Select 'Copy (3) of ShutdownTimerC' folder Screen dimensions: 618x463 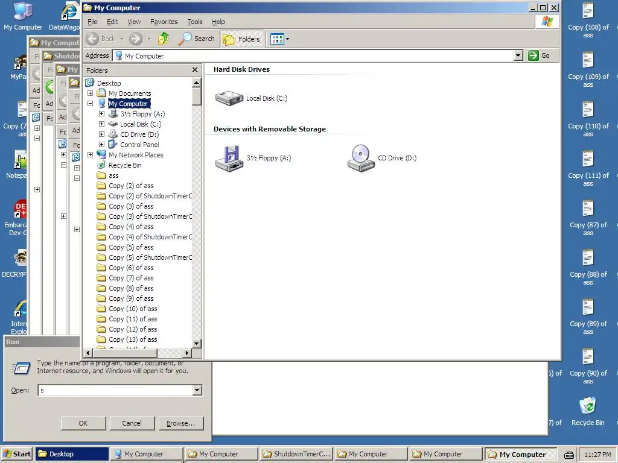click(x=150, y=216)
